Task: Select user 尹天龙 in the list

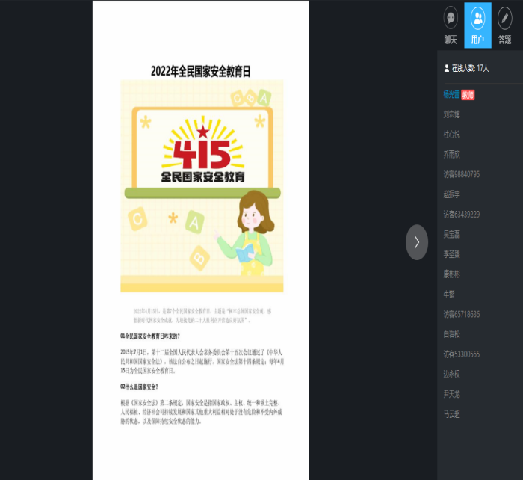Action: point(451,393)
